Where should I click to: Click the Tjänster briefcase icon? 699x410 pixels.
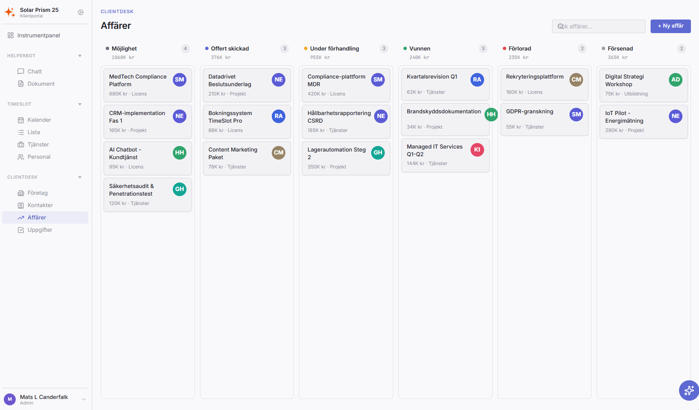click(x=21, y=144)
